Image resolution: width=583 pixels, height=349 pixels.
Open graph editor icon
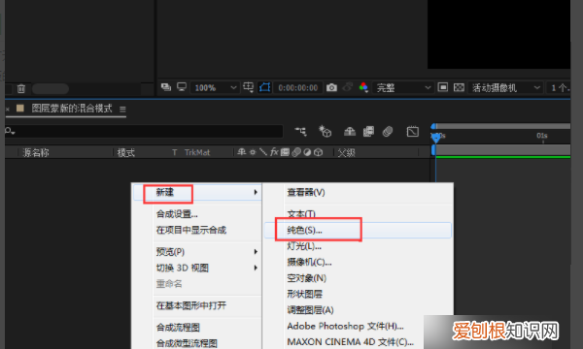[413, 131]
